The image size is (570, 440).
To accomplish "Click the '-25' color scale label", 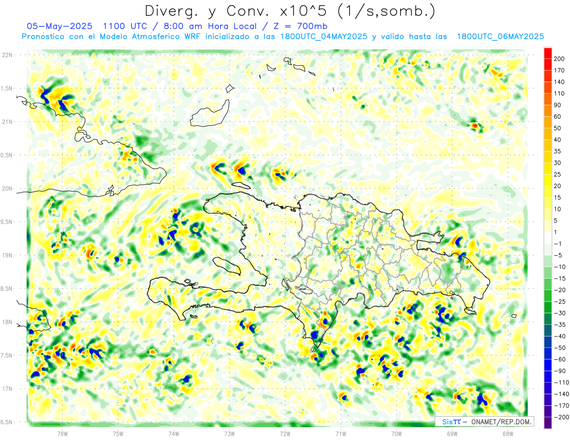I will coord(559,301).
